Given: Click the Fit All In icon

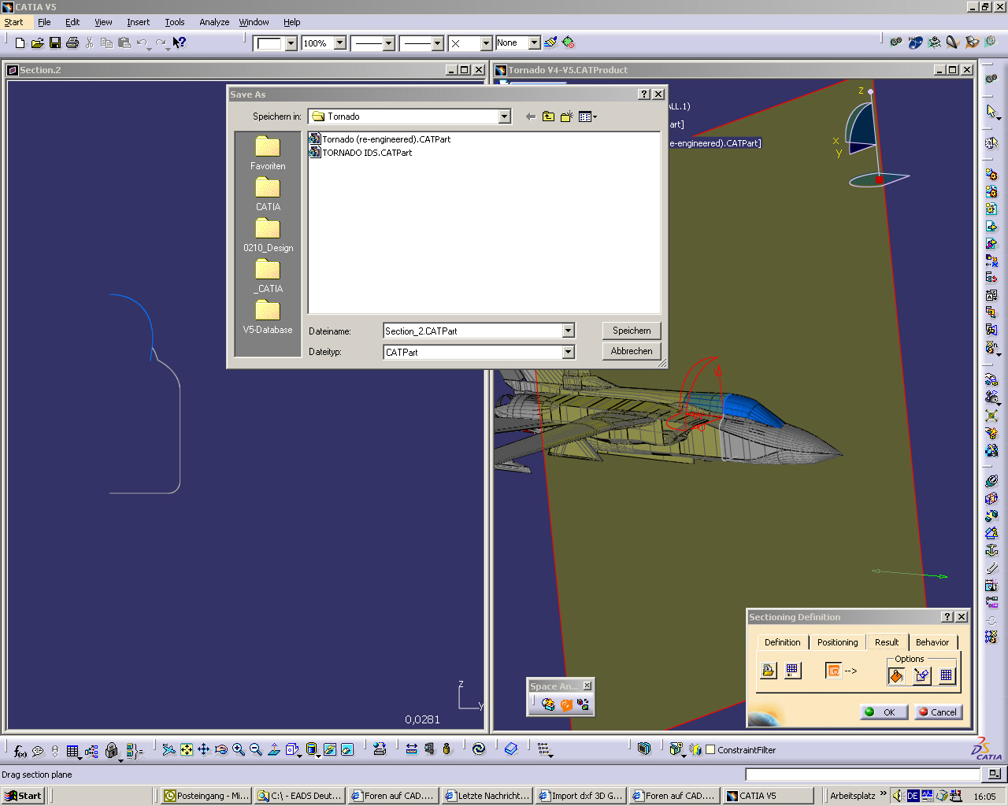Looking at the screenshot, I should tap(187, 749).
